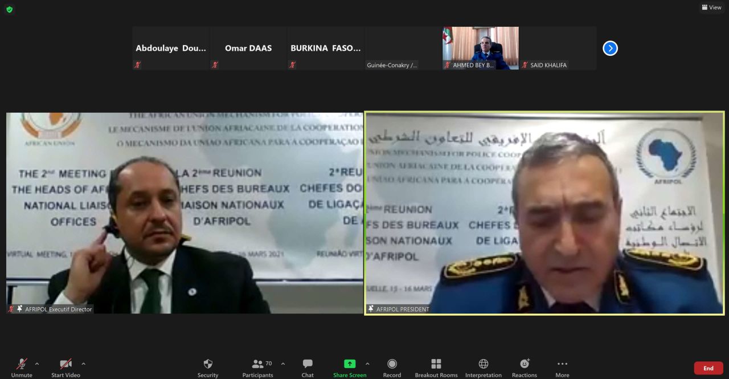Start recording with Record button
This screenshot has height=379, width=729.
tap(392, 364)
